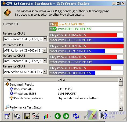127x122 pixels.
Task: Click the Value column header
Action: tap(87, 80)
